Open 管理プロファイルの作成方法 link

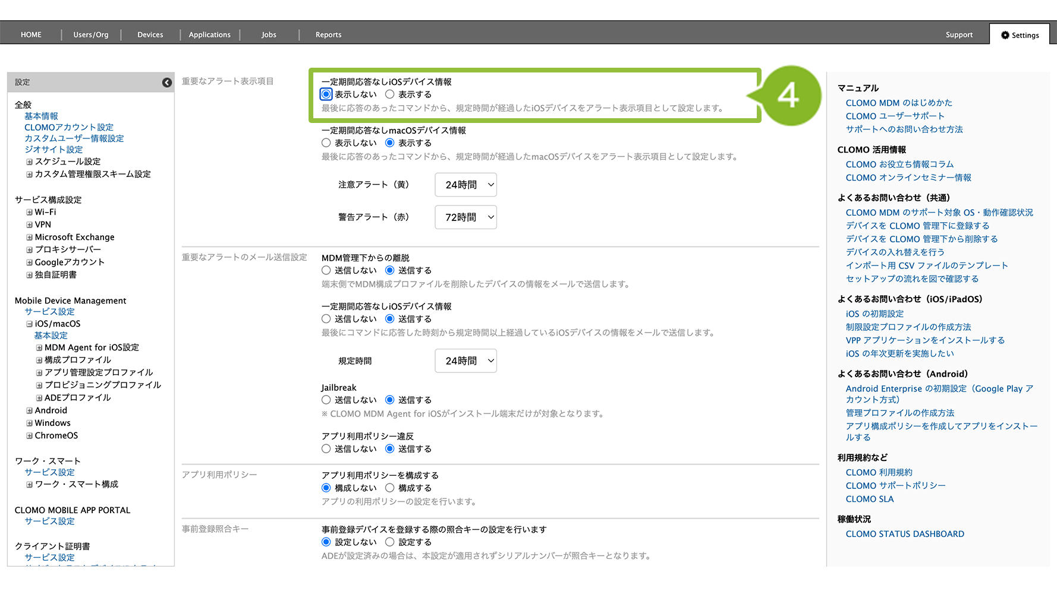[900, 413]
